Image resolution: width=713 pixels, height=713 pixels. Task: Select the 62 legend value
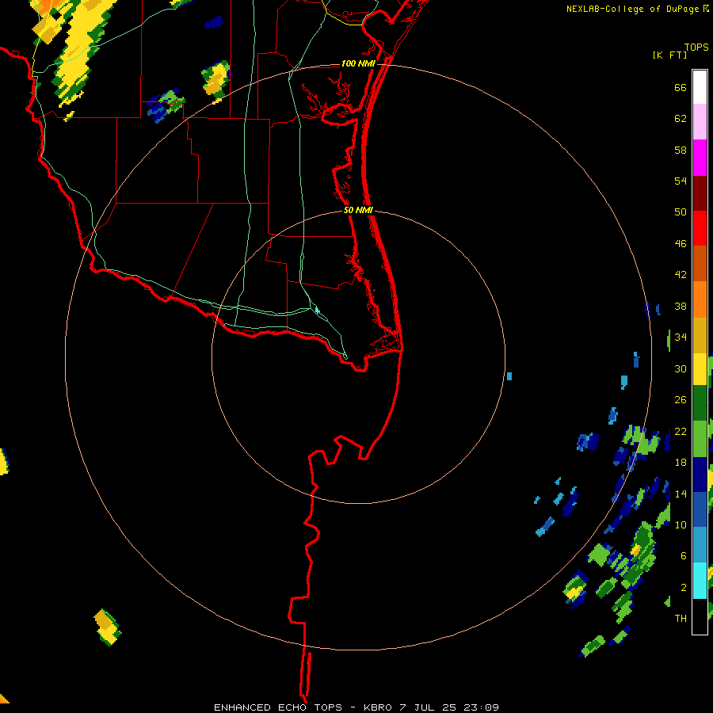(x=681, y=119)
